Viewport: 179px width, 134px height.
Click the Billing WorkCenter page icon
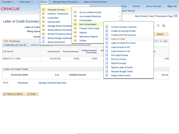[x=43, y=42]
